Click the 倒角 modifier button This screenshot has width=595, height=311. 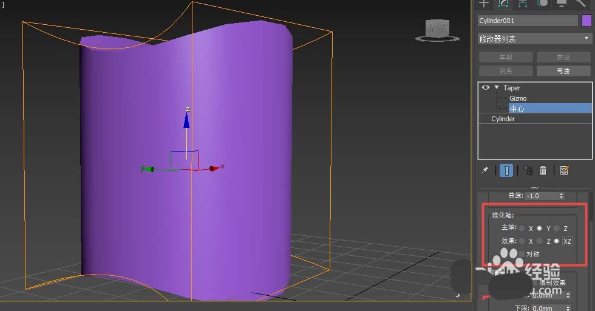click(x=506, y=71)
